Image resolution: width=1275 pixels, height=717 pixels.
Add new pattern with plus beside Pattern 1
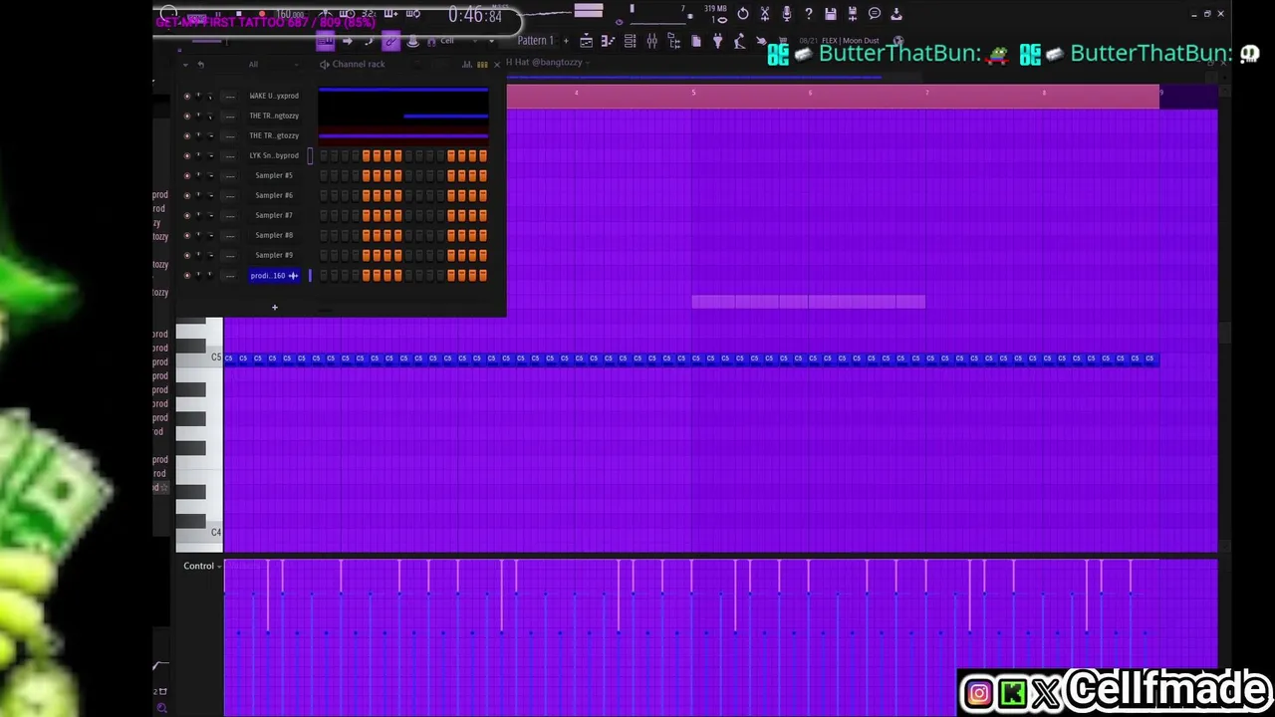coord(566,41)
